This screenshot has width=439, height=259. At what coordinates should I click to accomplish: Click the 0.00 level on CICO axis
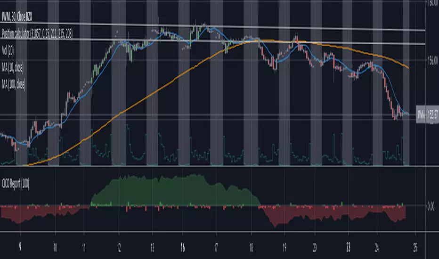(431, 207)
